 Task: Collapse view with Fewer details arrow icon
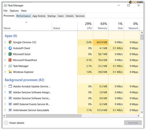click(x=6, y=123)
